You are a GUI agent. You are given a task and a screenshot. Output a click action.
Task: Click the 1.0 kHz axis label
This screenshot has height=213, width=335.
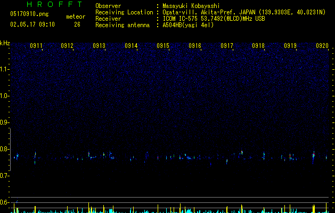(5, 96)
